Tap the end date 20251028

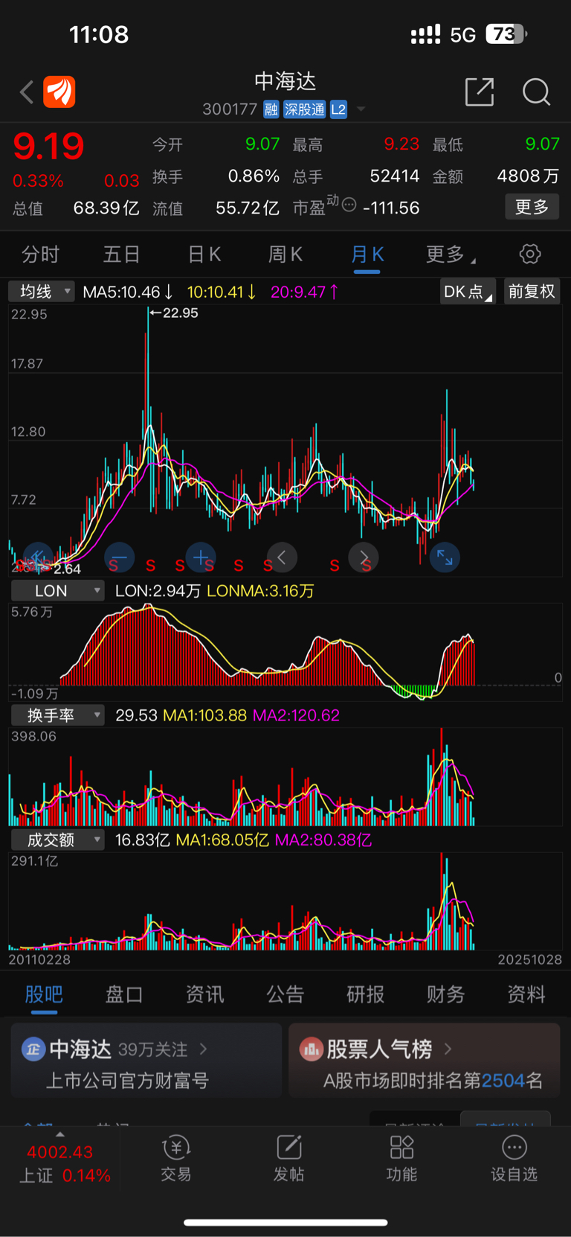[x=530, y=959]
